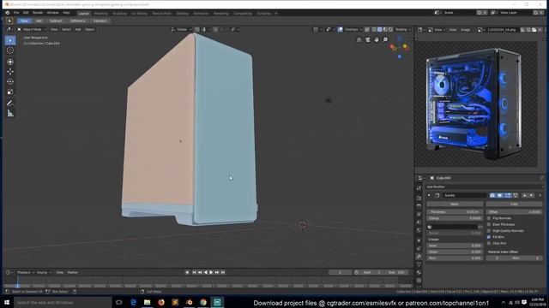The width and height of the screenshot is (549, 308).
Task: Open the File menu
Action: pos(16,13)
